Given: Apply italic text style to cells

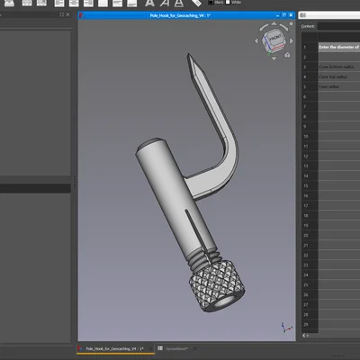Looking at the screenshot, I should click(164, 3).
